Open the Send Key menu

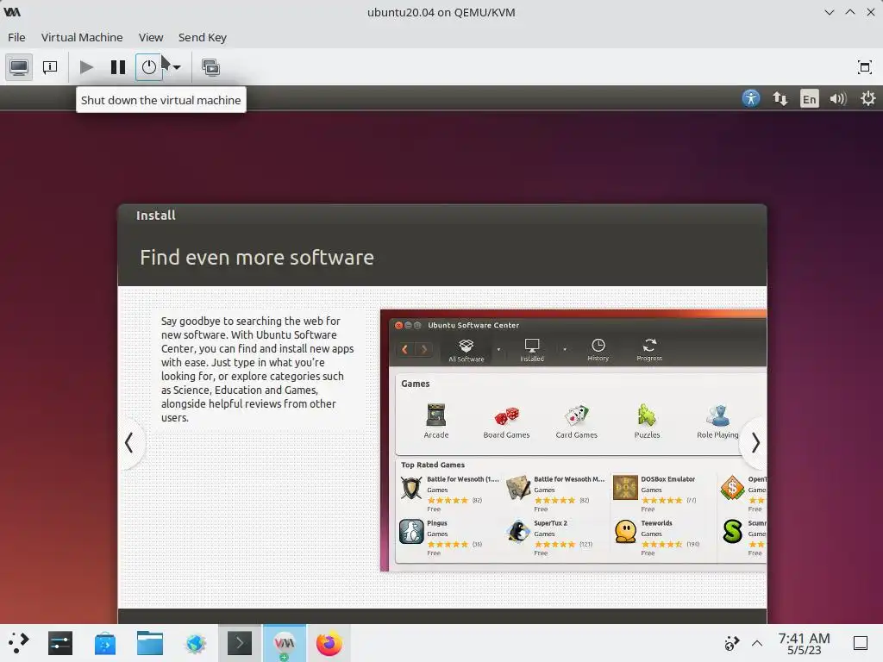coord(202,37)
